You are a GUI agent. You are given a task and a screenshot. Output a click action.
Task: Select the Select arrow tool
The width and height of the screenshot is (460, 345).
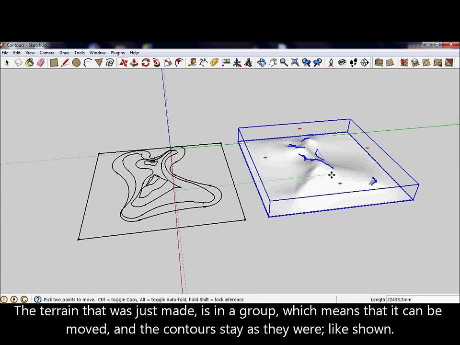coord(7,62)
